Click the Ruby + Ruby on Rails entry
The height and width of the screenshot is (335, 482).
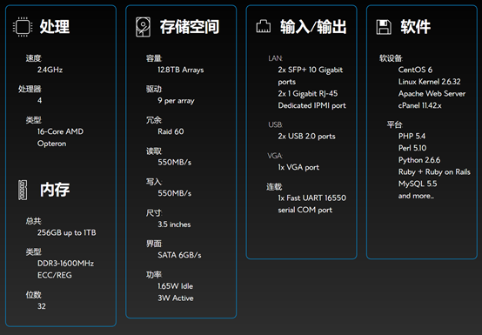[434, 171]
